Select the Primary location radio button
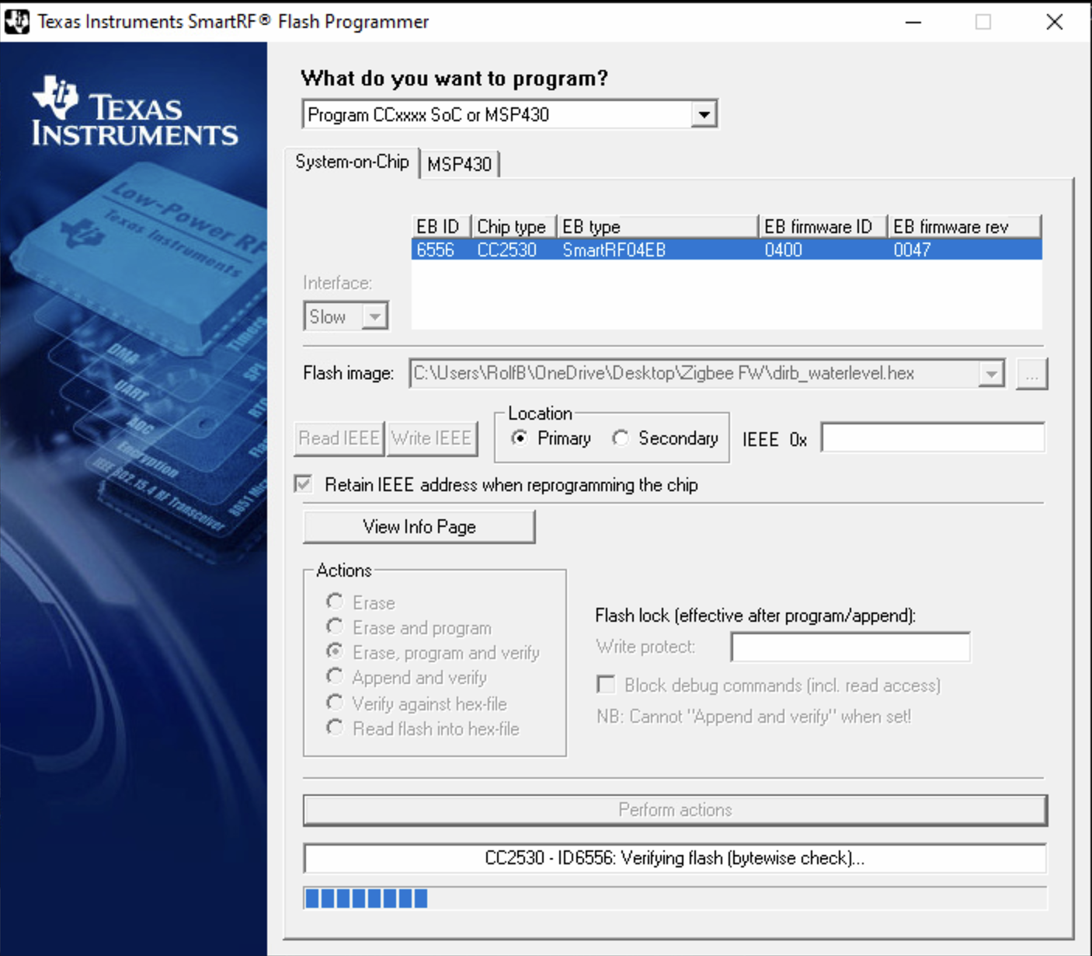Viewport: 1092px width, 956px height. pyautogui.click(x=520, y=438)
